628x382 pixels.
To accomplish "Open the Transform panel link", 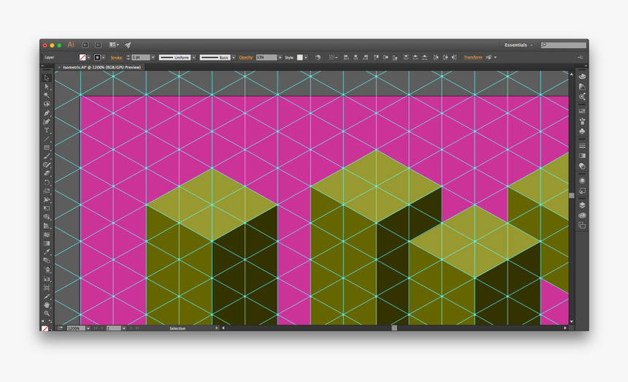I will point(473,57).
